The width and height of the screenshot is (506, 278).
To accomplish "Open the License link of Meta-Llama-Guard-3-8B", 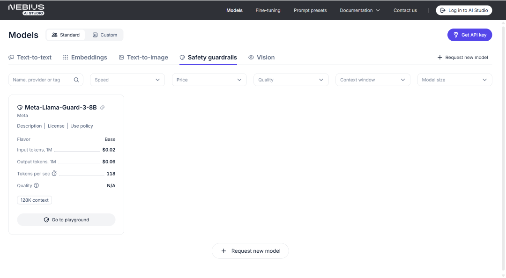I will point(56,126).
